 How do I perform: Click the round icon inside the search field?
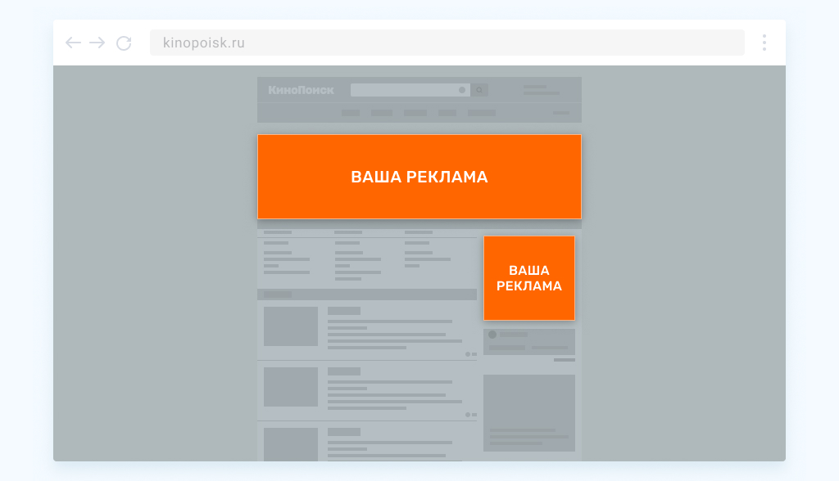[462, 90]
